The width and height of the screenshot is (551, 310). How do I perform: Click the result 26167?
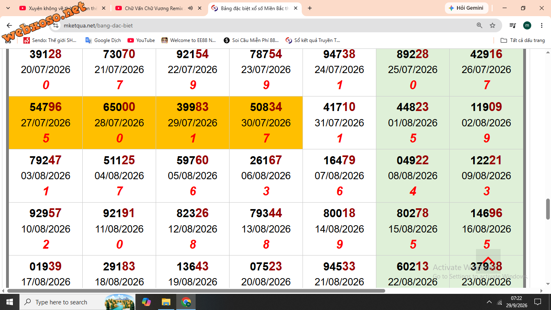(266, 160)
